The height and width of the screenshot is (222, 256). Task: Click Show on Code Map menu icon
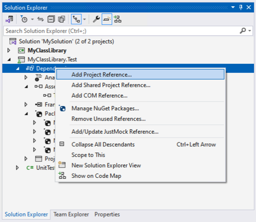pyautogui.click(x=62, y=175)
